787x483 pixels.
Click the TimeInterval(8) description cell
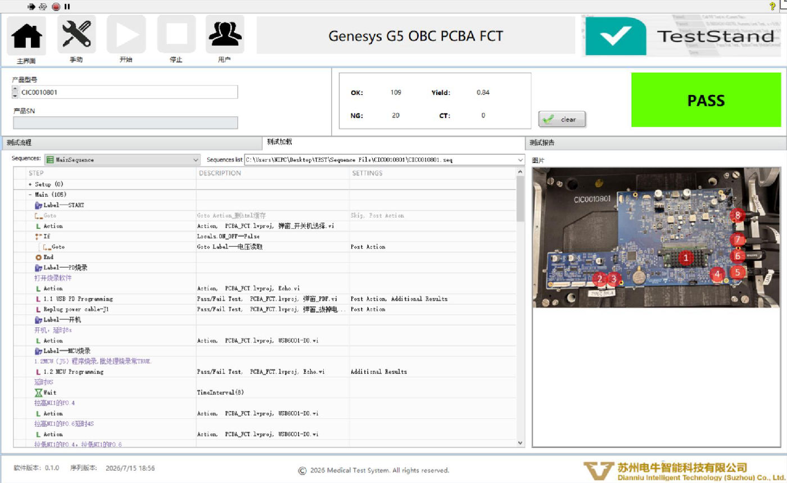[273, 392]
